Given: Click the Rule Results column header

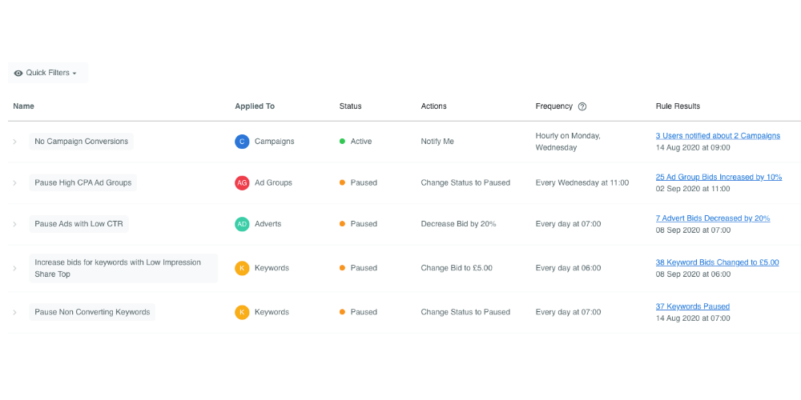Looking at the screenshot, I should tap(678, 106).
